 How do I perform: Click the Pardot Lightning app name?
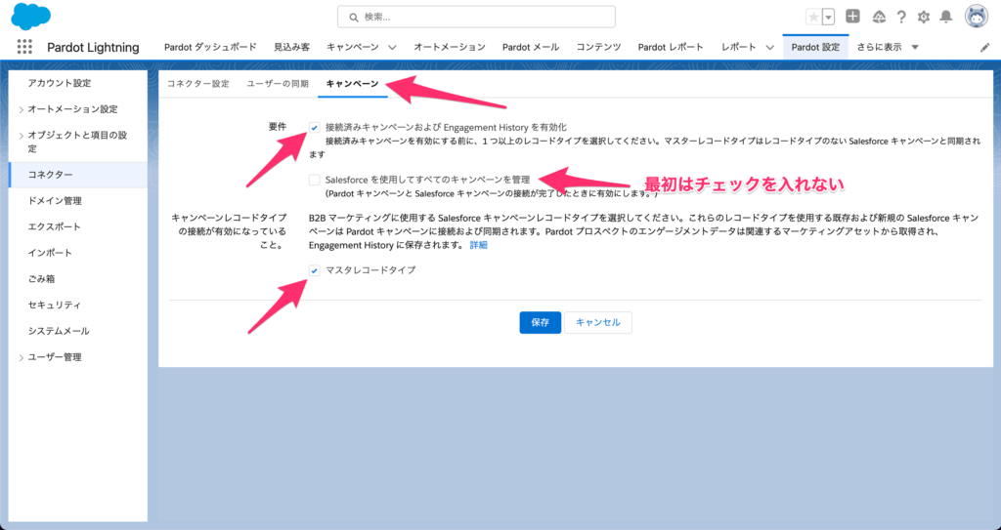[x=93, y=47]
